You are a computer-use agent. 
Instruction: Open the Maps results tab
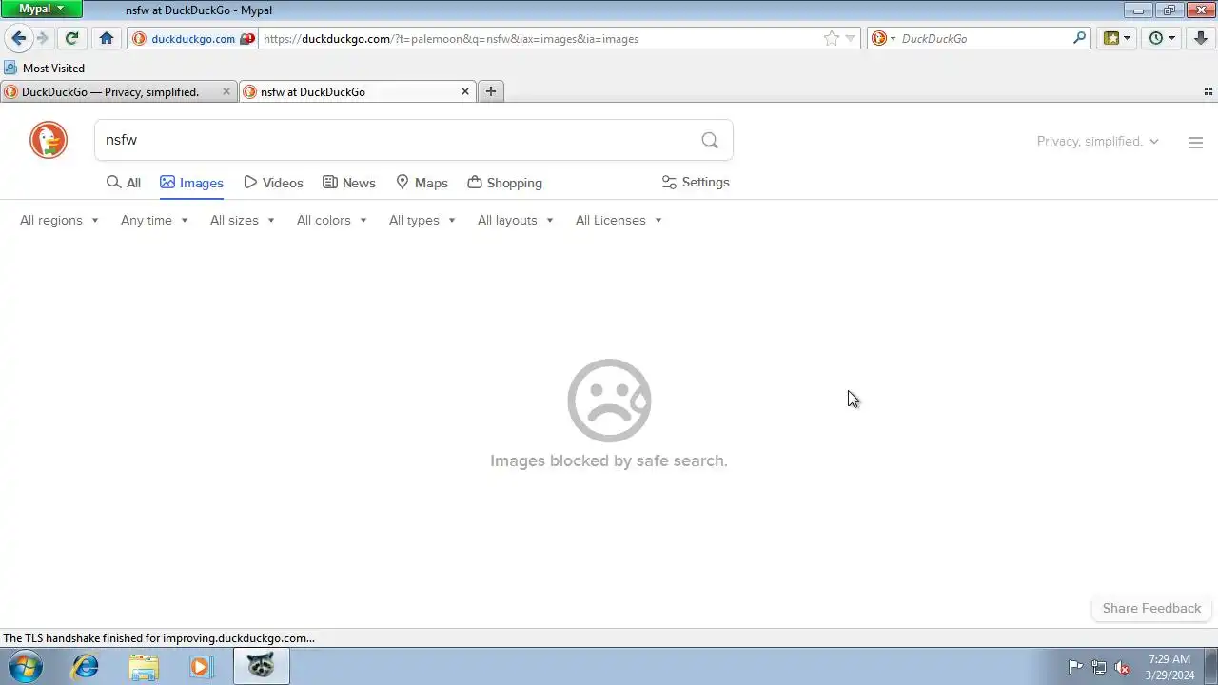point(422,183)
